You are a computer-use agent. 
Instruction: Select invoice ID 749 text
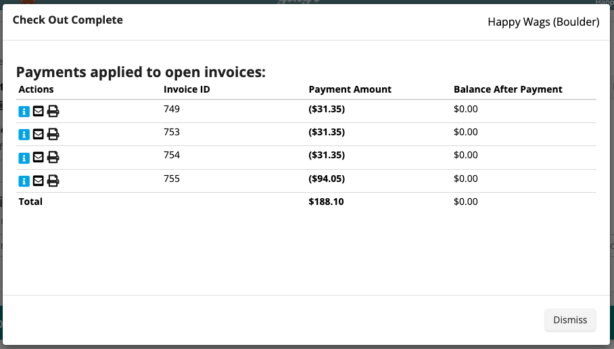coord(172,109)
